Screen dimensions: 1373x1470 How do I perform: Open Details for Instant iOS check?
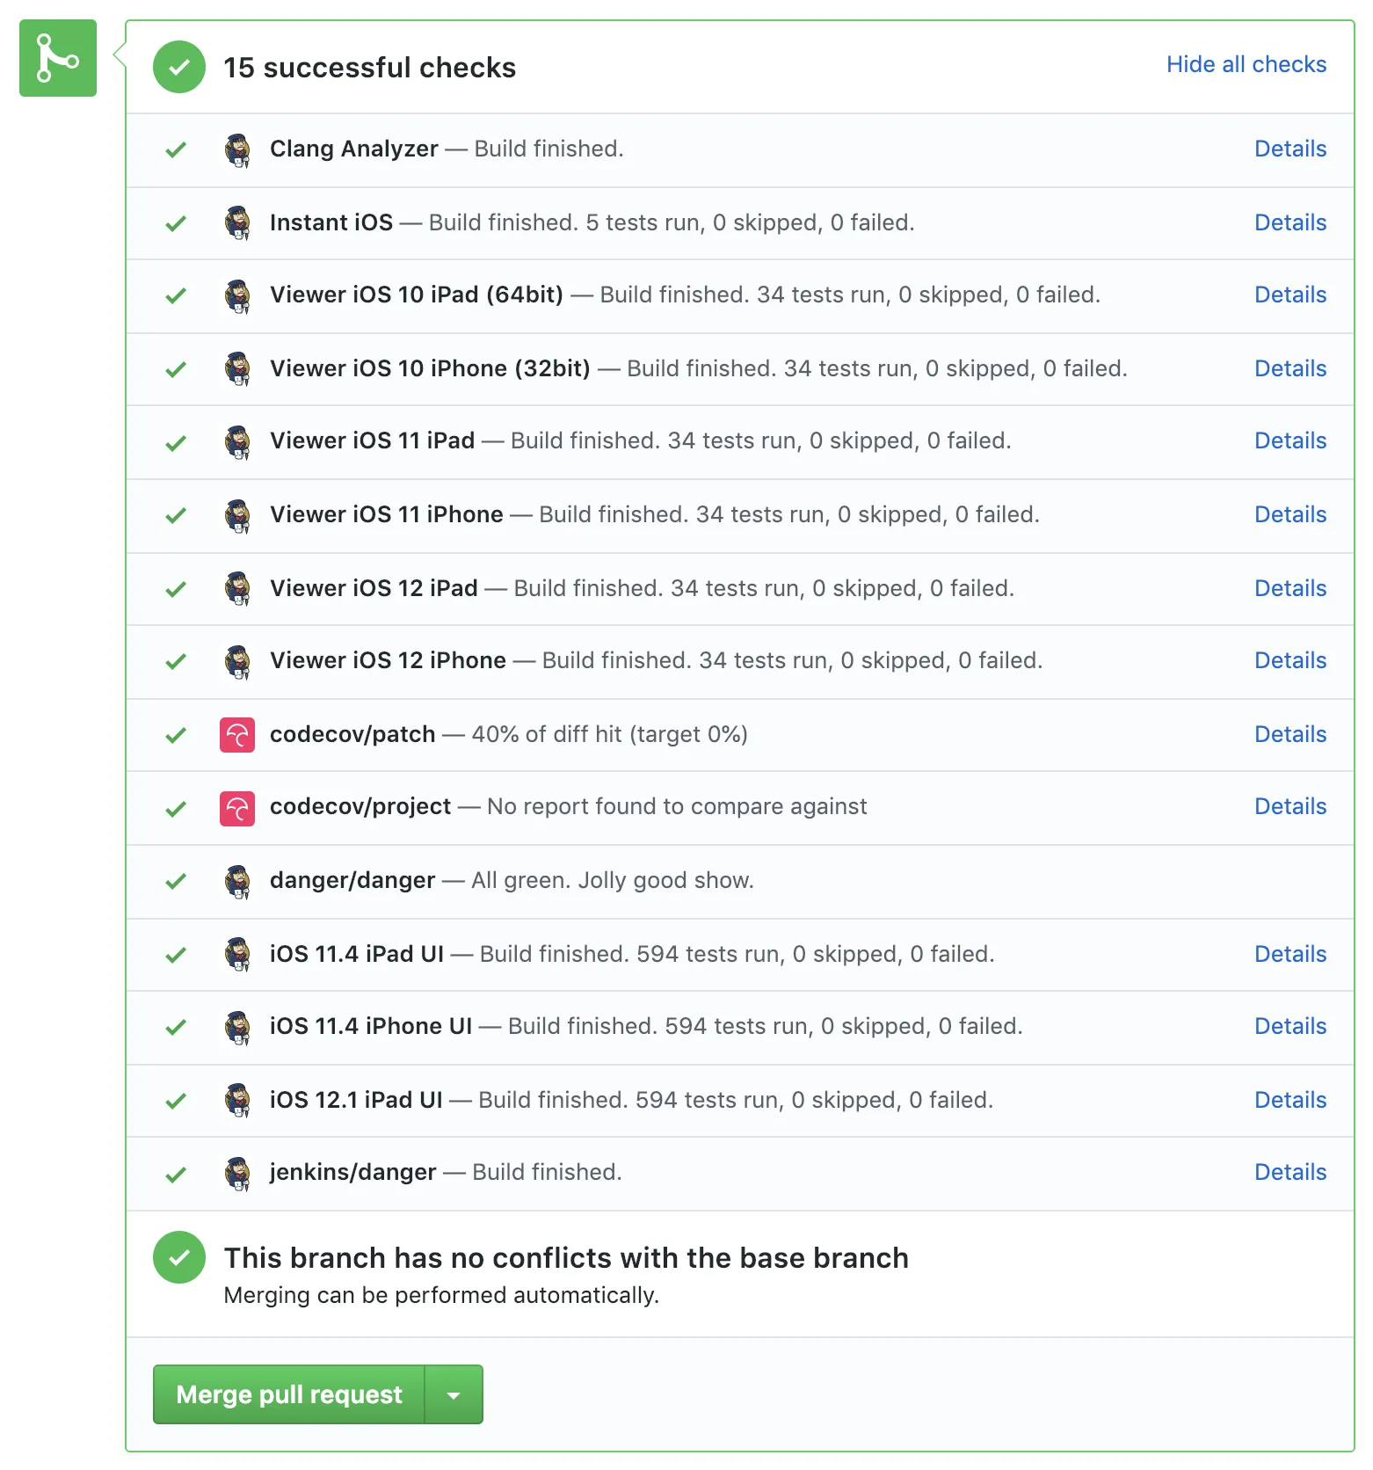click(1290, 222)
